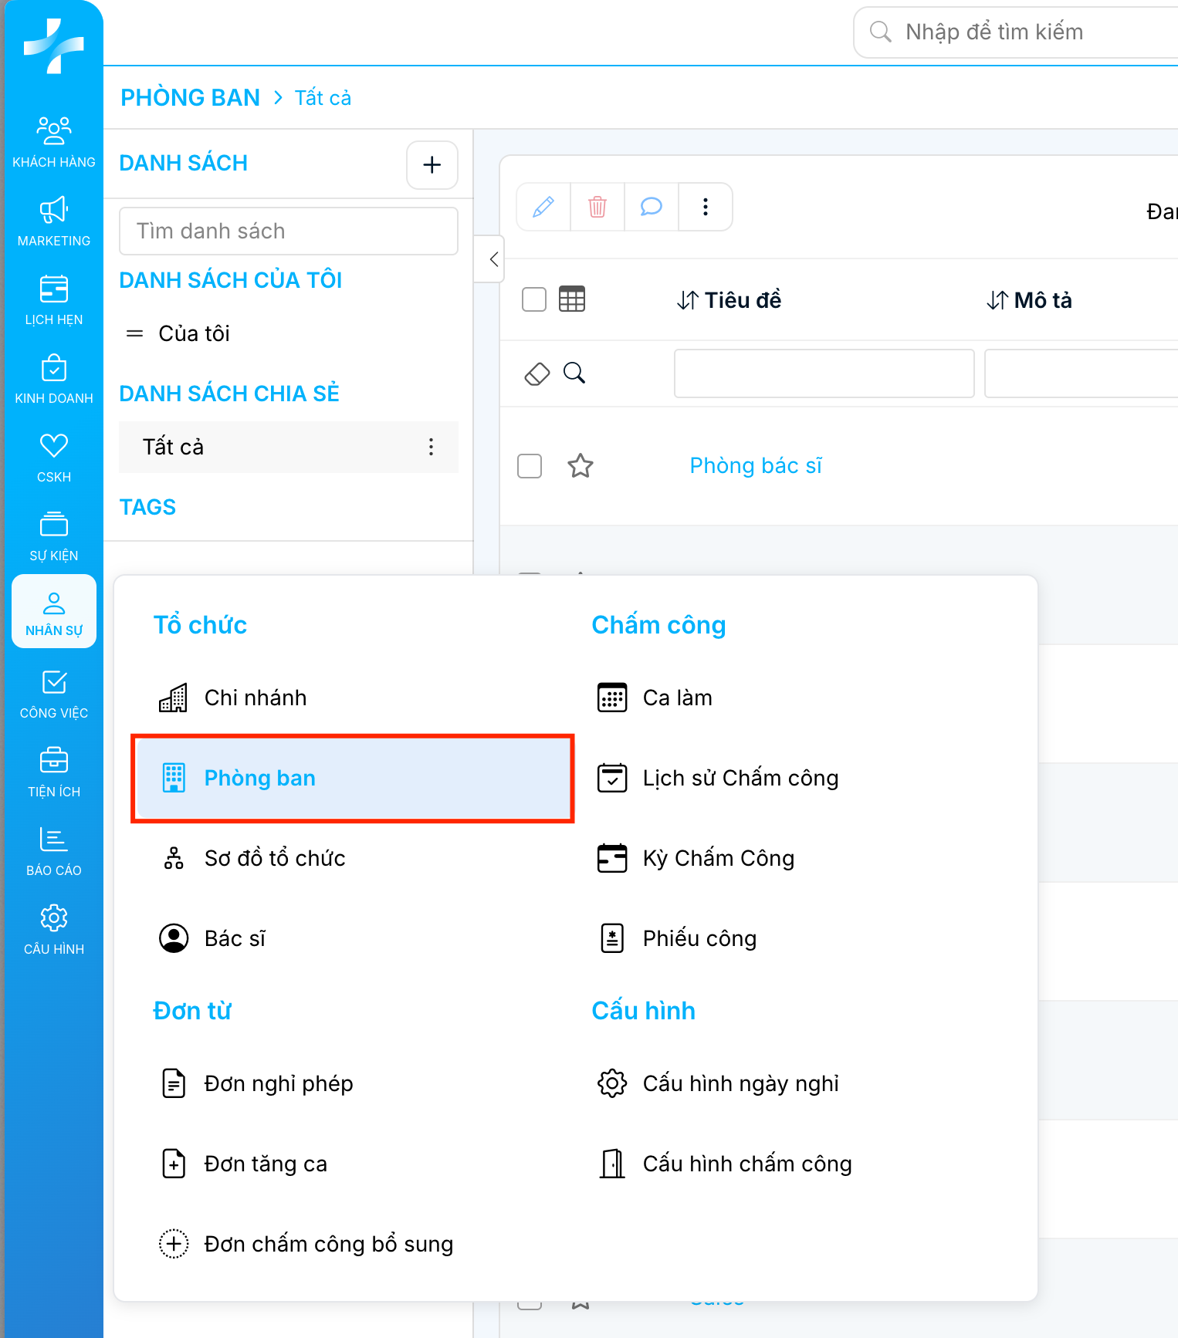Image resolution: width=1178 pixels, height=1338 pixels.
Task: Go to Báo cáo in sidebar
Action: (54, 850)
